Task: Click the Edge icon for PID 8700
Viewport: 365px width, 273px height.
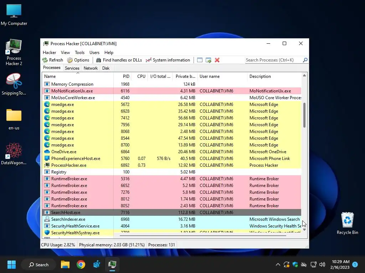Action: [47, 145]
